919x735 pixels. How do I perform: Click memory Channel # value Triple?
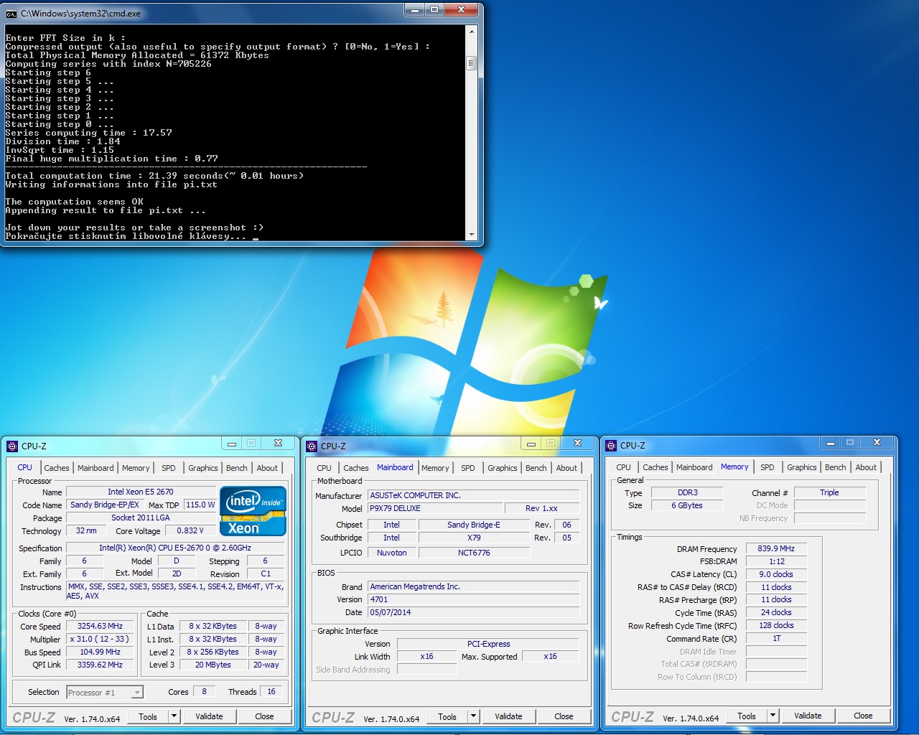(x=829, y=492)
